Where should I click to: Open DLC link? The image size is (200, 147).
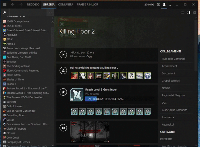(x=164, y=103)
